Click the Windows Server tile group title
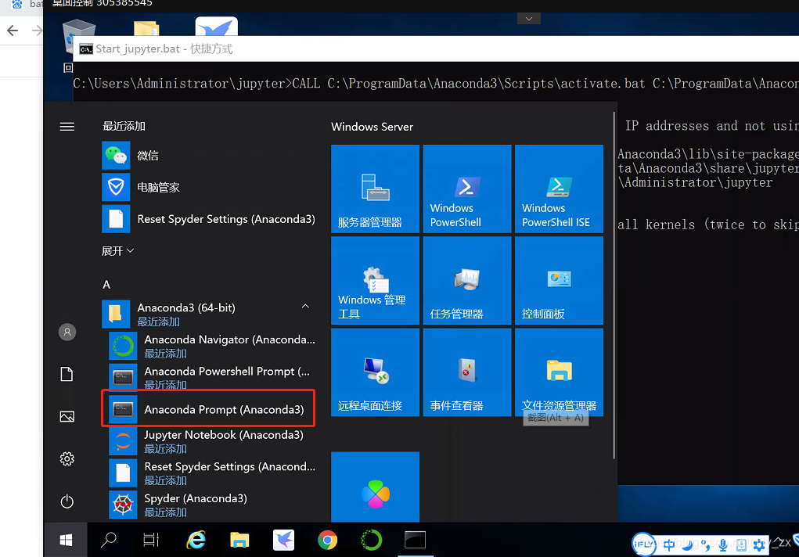The height and width of the screenshot is (557, 799). point(372,127)
